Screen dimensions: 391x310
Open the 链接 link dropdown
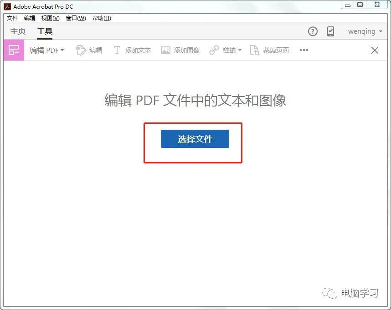point(226,50)
